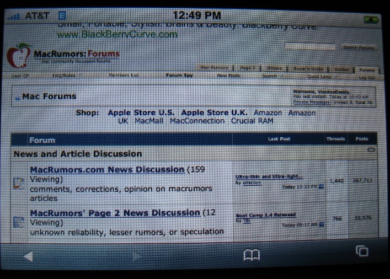Click the Last Post column header
The width and height of the screenshot is (390, 279).
(x=279, y=139)
